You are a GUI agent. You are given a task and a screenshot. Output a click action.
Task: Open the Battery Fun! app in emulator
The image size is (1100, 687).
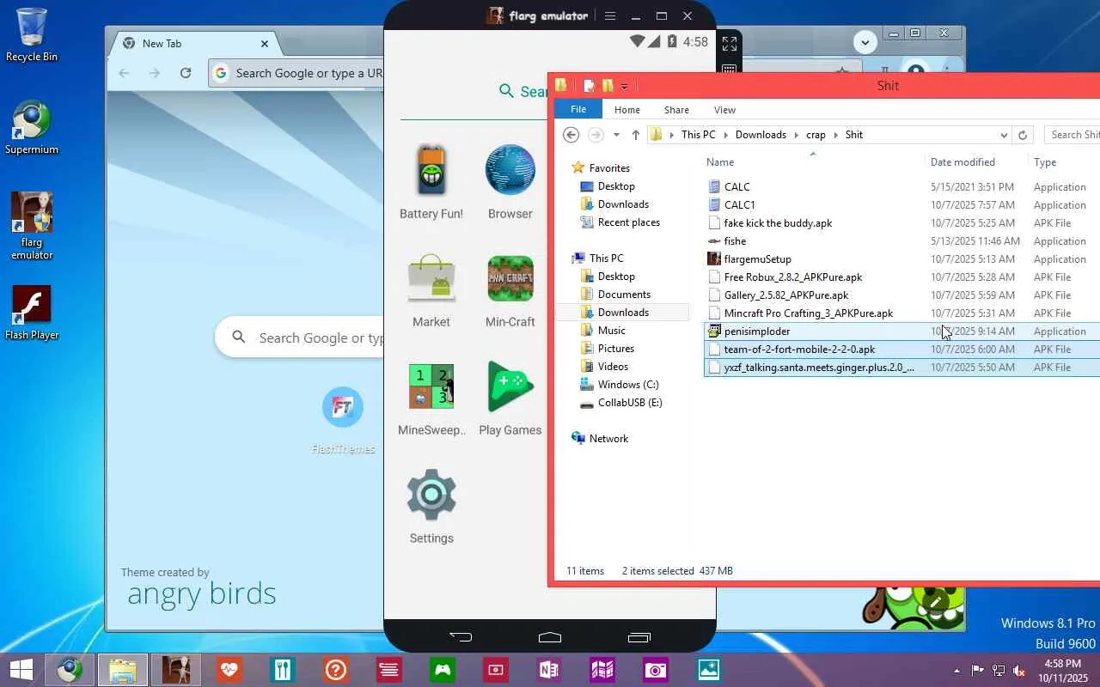(431, 181)
